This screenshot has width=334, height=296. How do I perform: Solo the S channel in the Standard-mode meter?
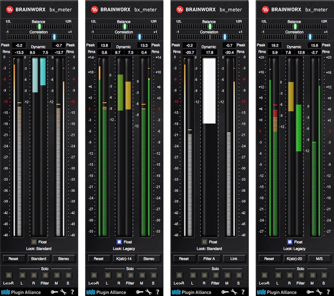point(68,275)
